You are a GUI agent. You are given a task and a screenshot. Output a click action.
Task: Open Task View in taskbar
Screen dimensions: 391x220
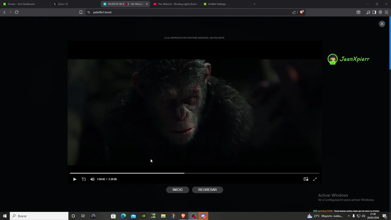83,216
